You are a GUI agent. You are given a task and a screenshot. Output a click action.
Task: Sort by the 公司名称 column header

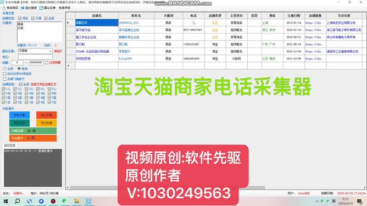(344, 16)
